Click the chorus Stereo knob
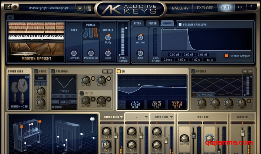Viewport: 261px width, 154px height. tap(228, 103)
